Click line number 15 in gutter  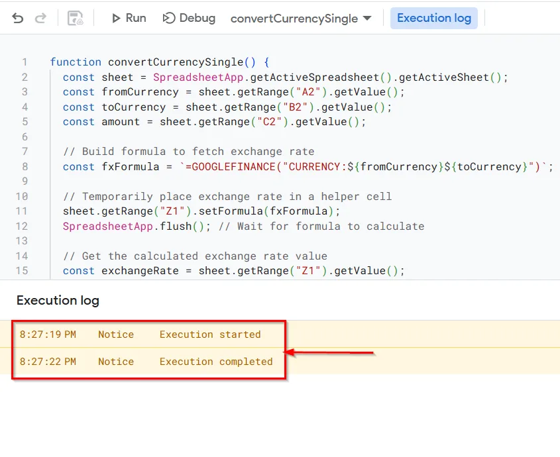coord(22,271)
